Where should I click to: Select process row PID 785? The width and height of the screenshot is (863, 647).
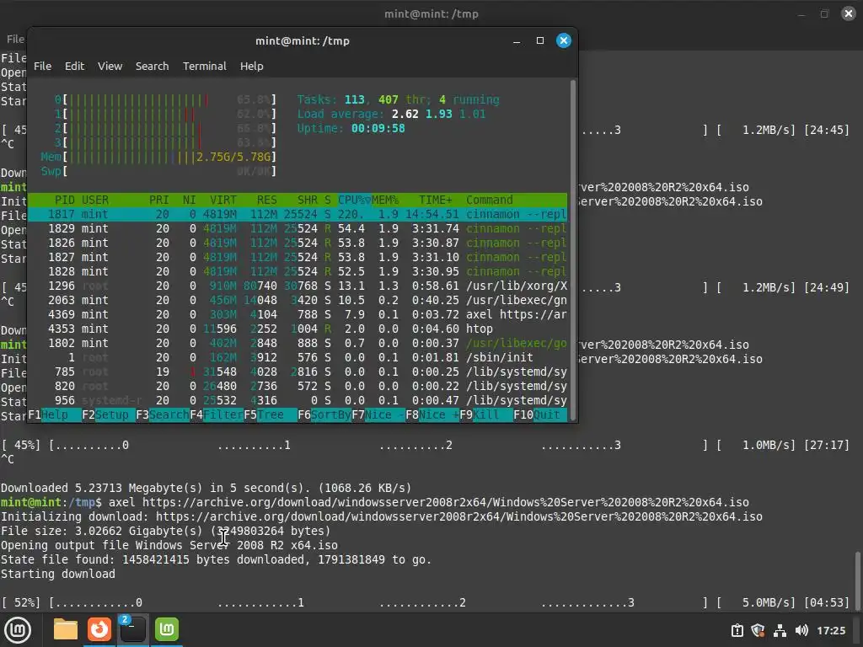pos(297,372)
